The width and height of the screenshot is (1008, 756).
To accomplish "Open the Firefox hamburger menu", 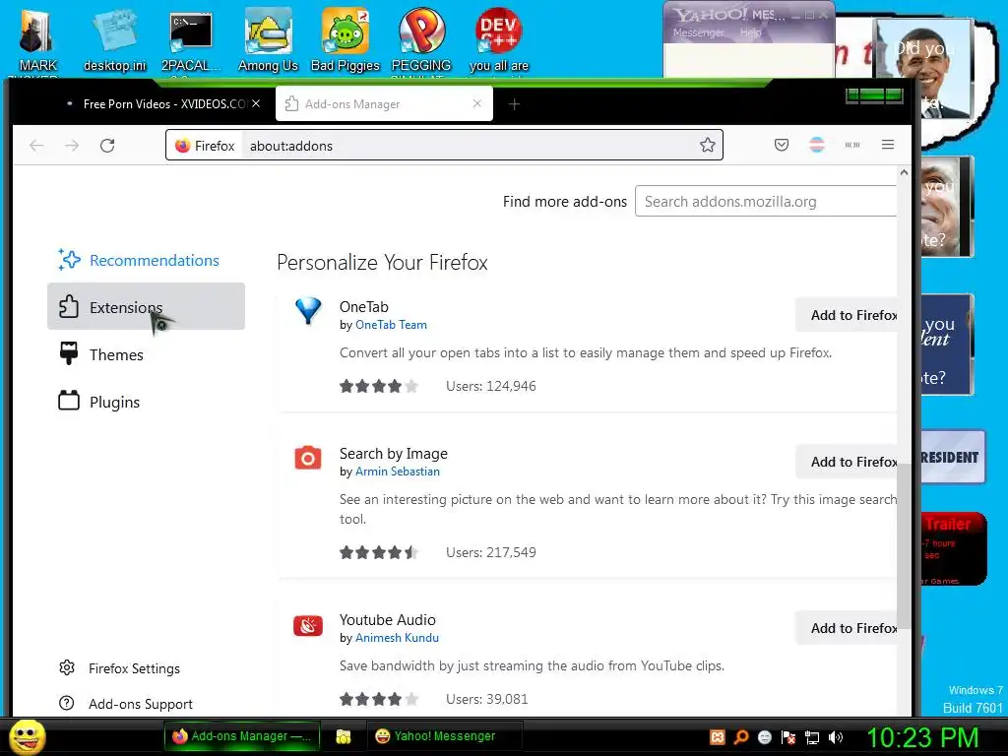I will pos(888,145).
